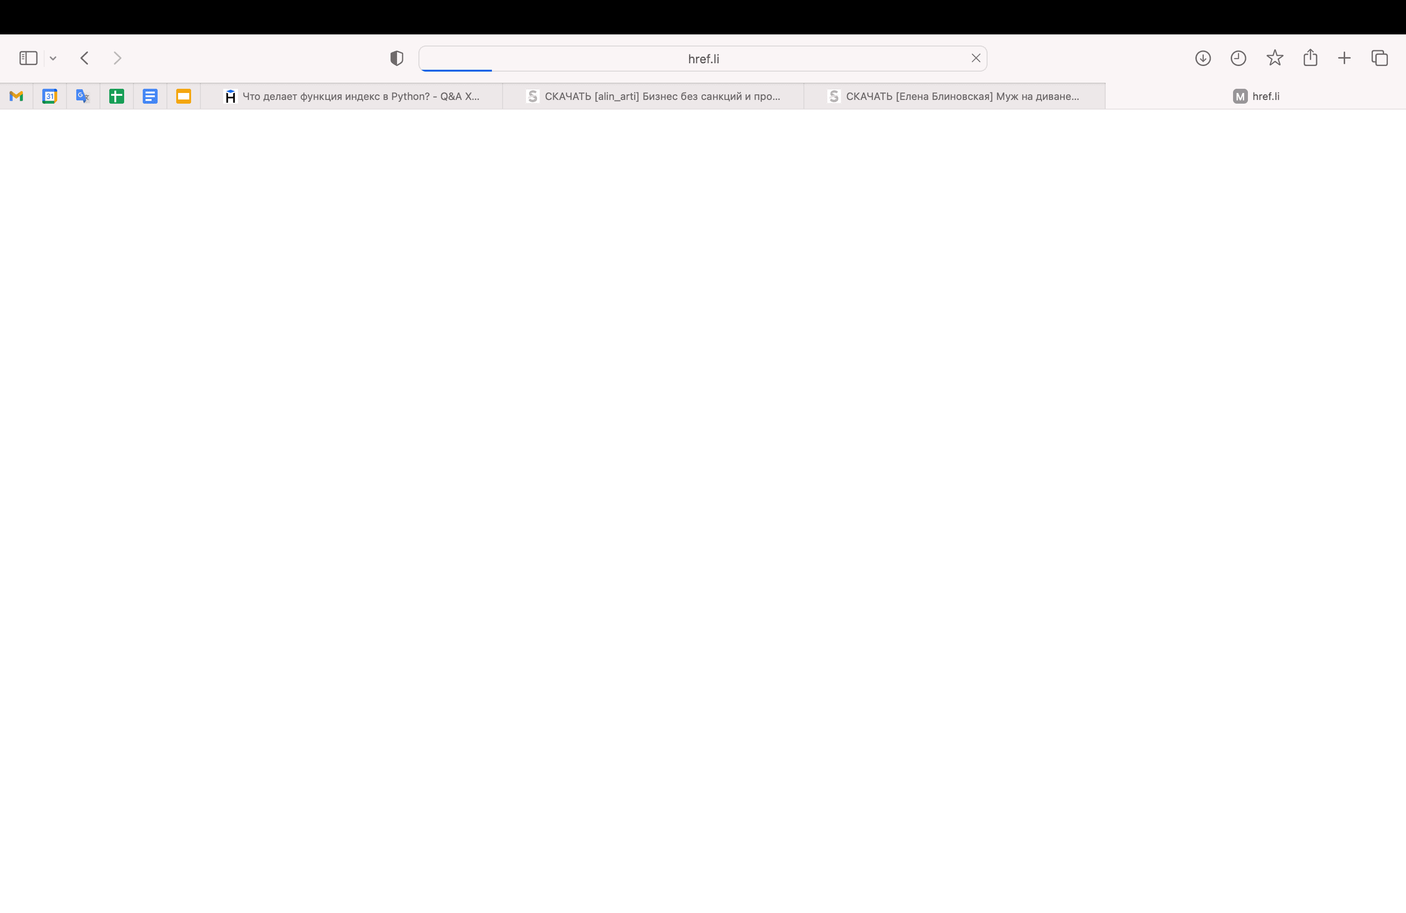This screenshot has height=913, width=1406.
Task: Click the Share button
Action: point(1310,58)
